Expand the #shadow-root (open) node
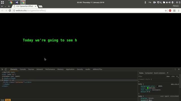This screenshot has height=101, width=181. click(3, 76)
